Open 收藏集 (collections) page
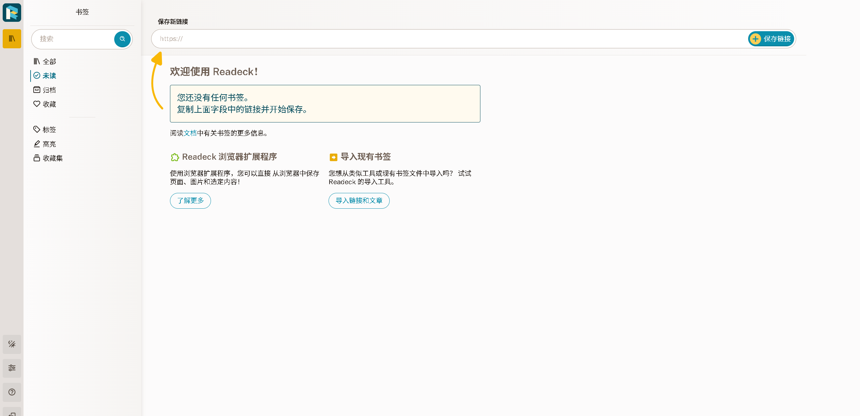Screen dimensions: 860x416 52,158
